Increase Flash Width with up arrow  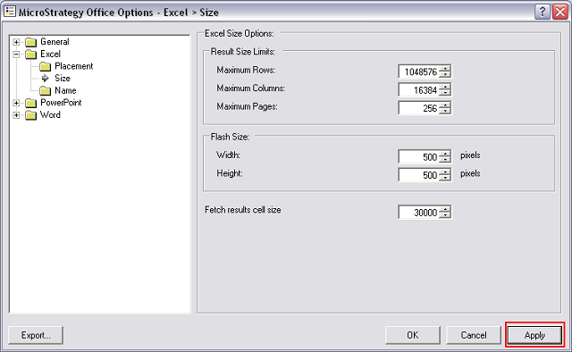445,154
